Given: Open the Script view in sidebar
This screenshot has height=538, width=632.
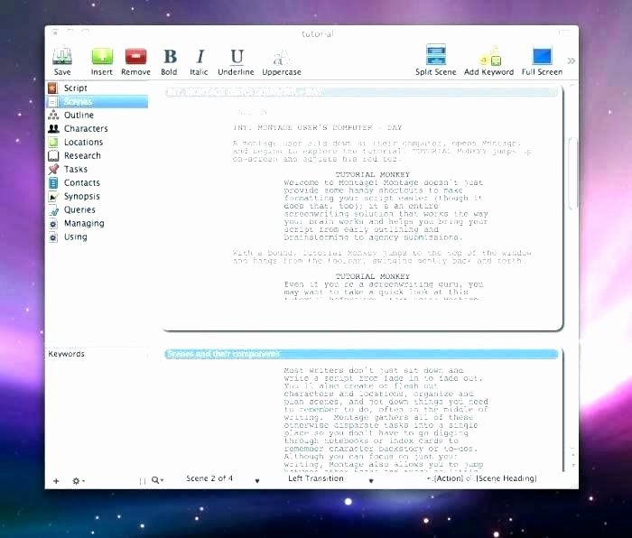Looking at the screenshot, I should pyautogui.click(x=97, y=88).
